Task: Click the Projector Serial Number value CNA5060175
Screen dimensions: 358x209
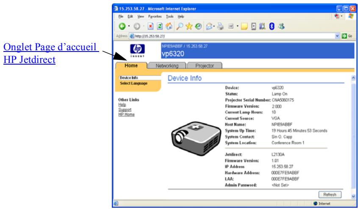Action: coord(283,100)
